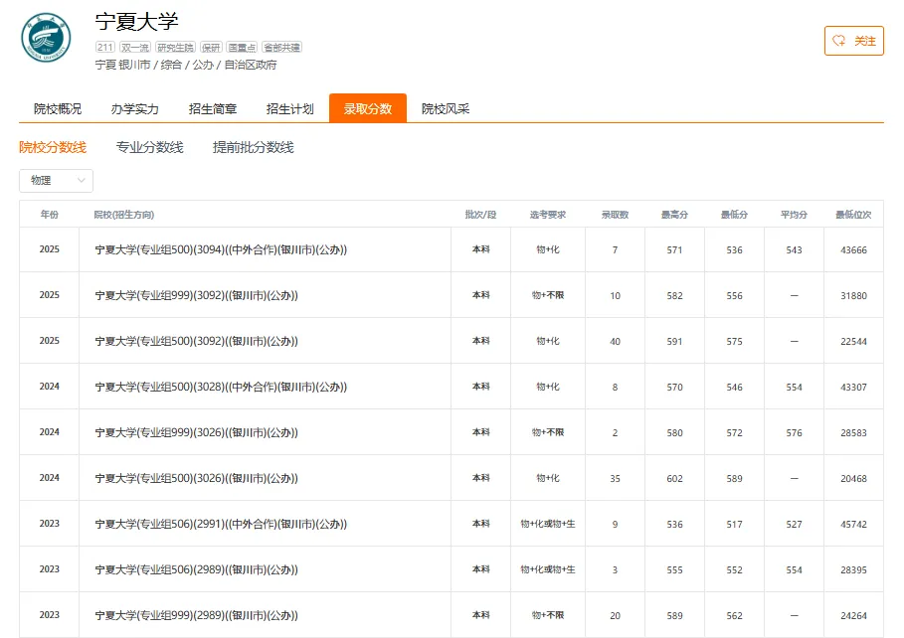Viewport: 904px width, 638px height.
Task: Click the 批次/段 column header
Action: click(x=480, y=215)
